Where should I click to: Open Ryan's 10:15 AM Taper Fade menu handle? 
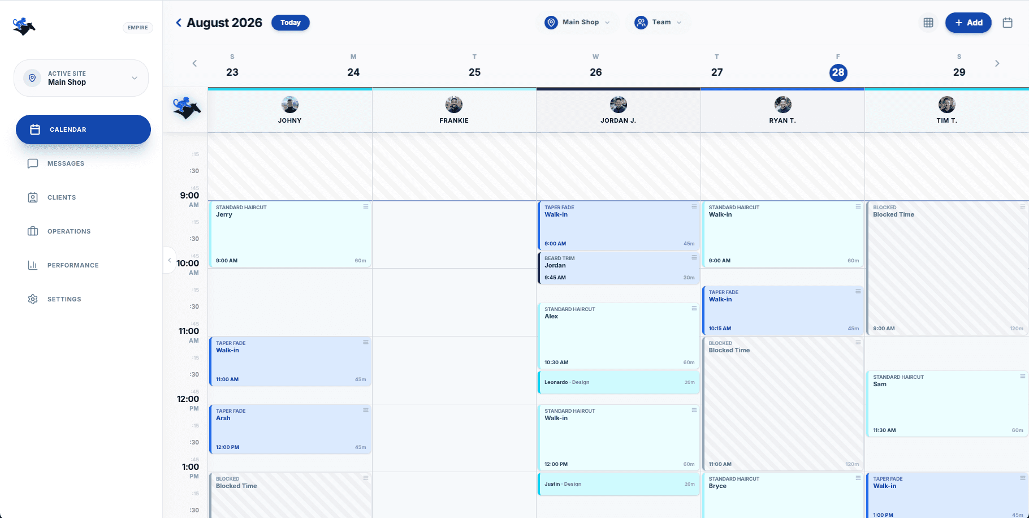[x=858, y=292]
